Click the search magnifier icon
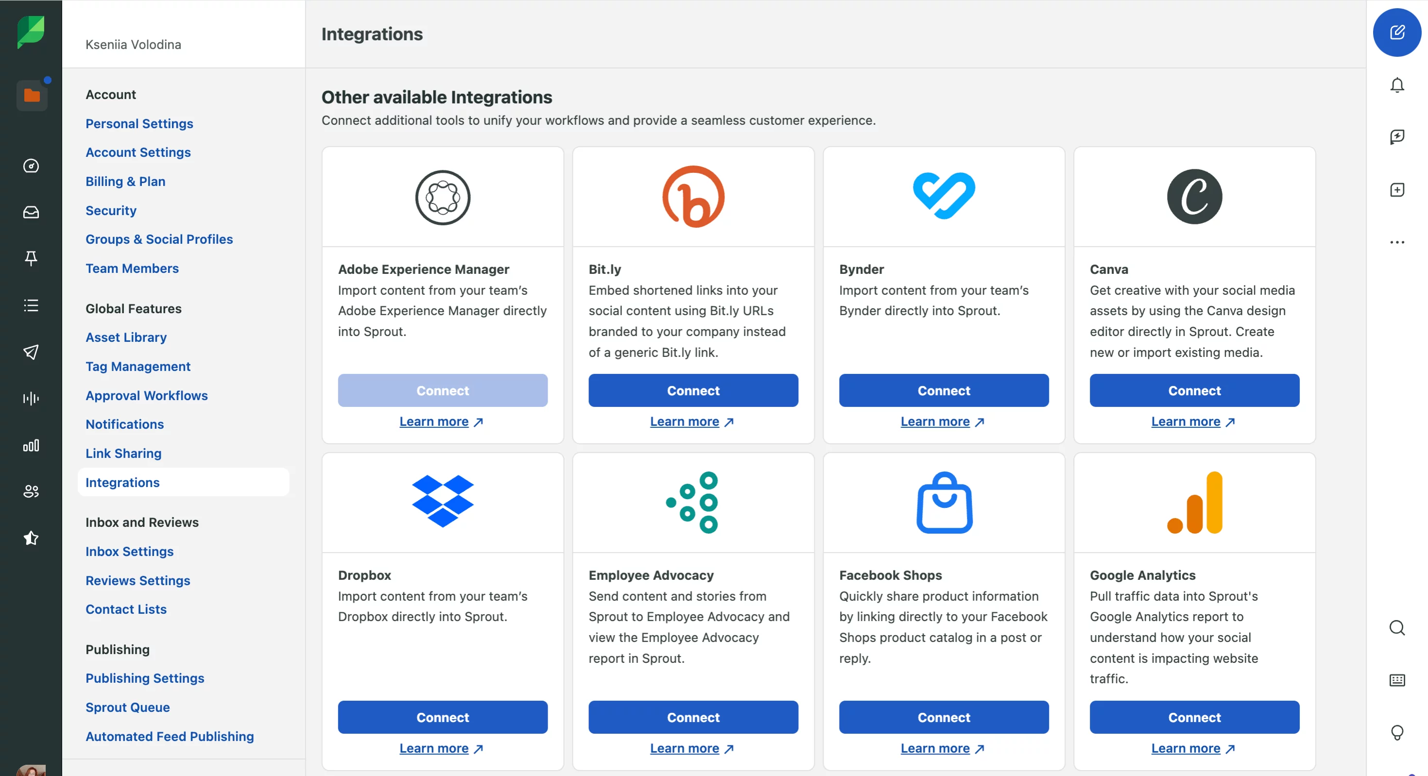The image size is (1428, 776). click(x=1397, y=627)
